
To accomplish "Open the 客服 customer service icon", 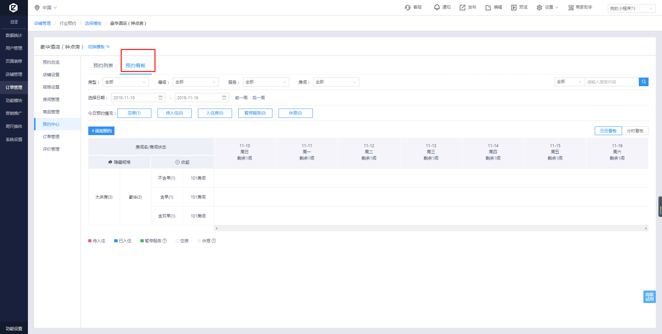I will click(408, 7).
